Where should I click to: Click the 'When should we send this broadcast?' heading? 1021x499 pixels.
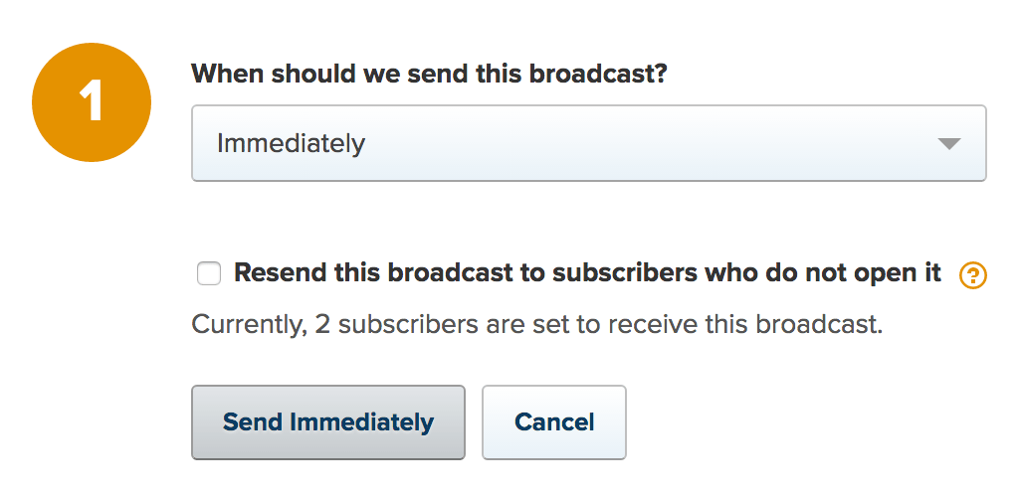[x=430, y=74]
